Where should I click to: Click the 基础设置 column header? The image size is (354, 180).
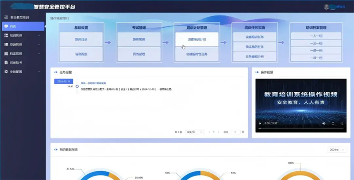[81, 28]
